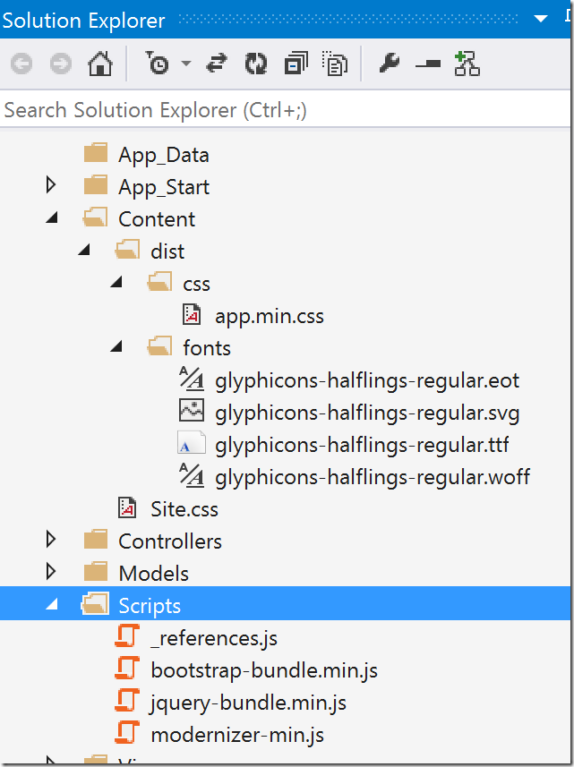574x767 pixels.
Task: Select glyphicons-halflings-regular.svg file
Action: point(367,413)
